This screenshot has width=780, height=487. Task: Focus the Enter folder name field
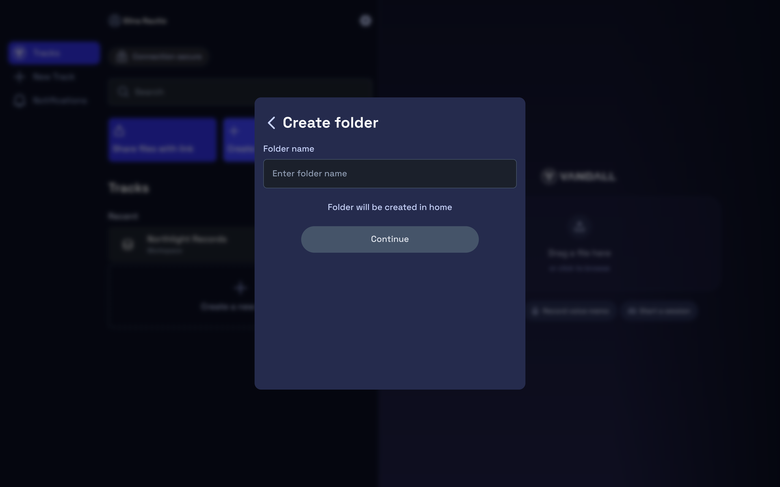(390, 174)
